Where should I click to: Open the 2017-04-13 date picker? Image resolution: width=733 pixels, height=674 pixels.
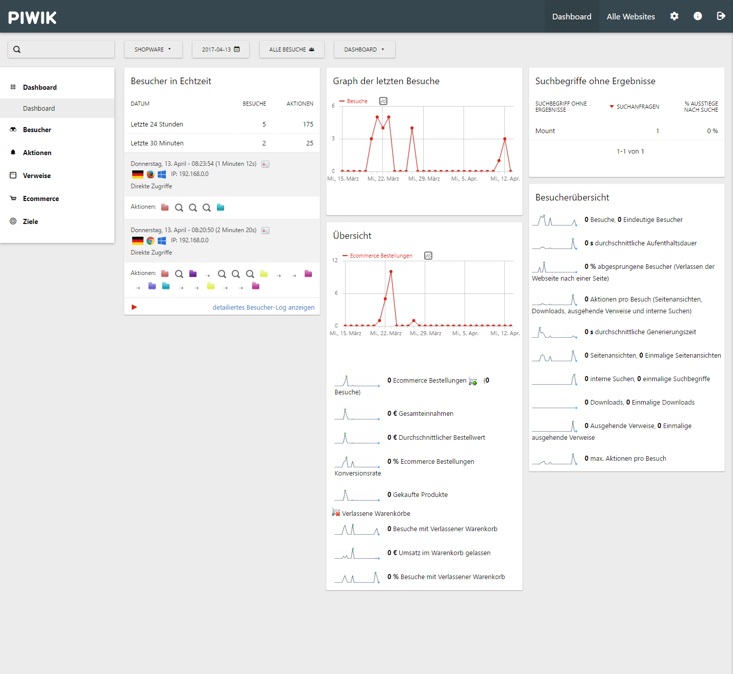221,49
